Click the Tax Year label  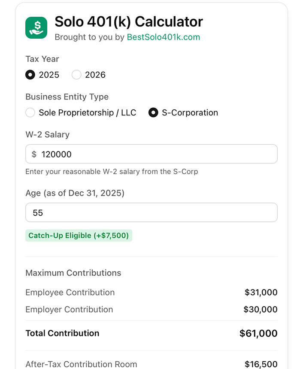click(x=42, y=59)
